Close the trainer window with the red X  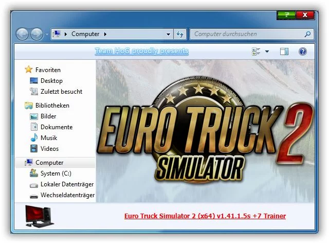[x=305, y=15]
